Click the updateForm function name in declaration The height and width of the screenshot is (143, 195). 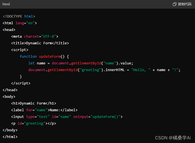(x=49, y=57)
